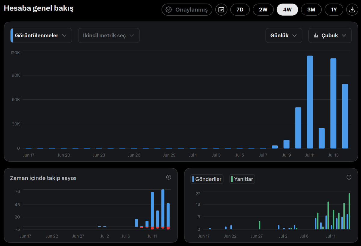The width and height of the screenshot is (361, 246).
Task: Click the 120K axis label
Action: [x=15, y=53]
